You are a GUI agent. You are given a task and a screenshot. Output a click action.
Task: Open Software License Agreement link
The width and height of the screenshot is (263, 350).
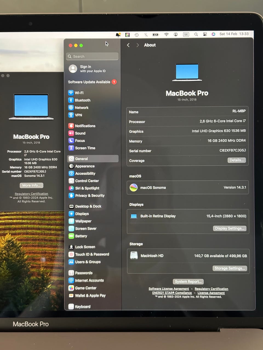(169, 289)
